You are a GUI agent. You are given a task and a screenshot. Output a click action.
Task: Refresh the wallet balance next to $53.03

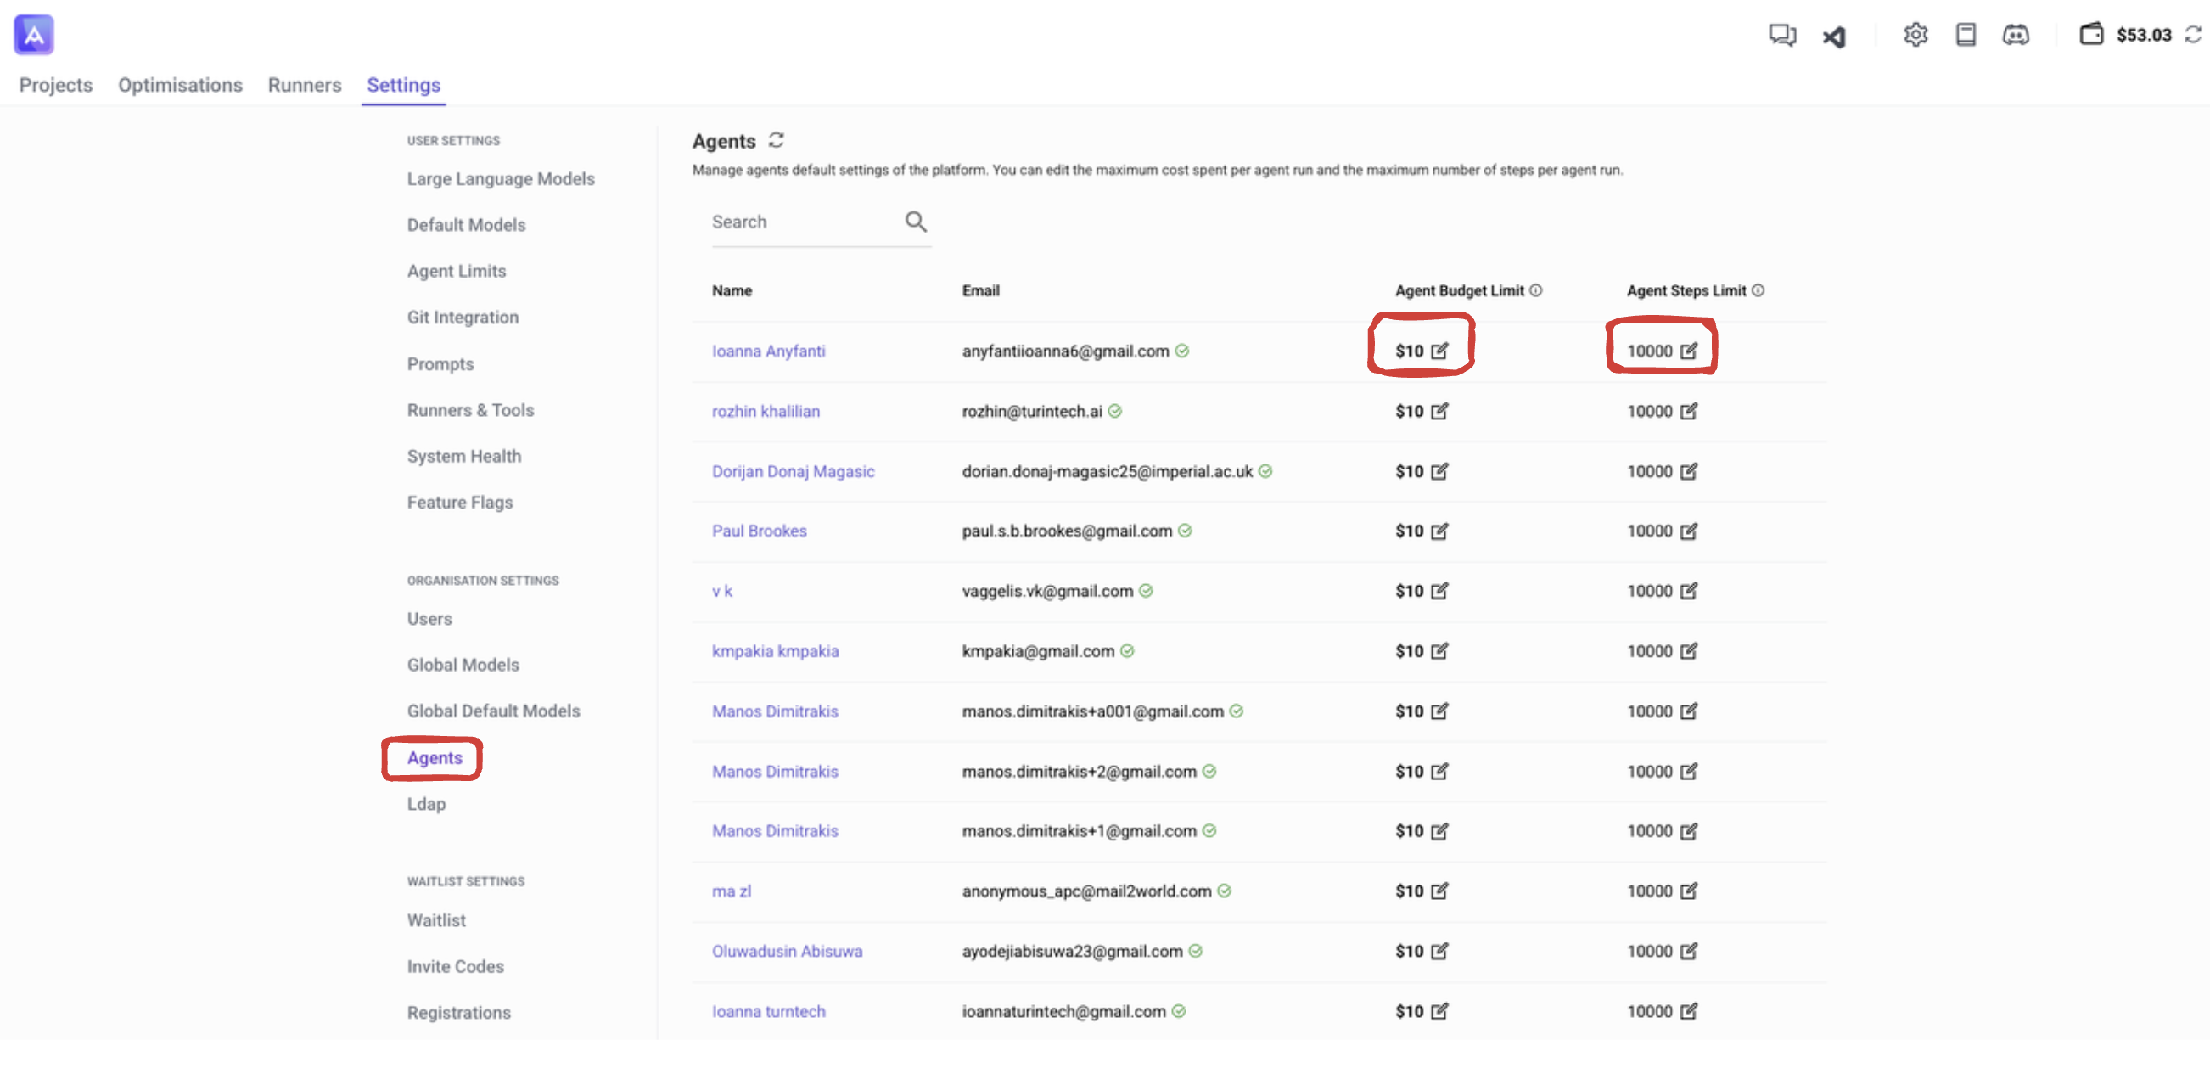pos(2193,34)
